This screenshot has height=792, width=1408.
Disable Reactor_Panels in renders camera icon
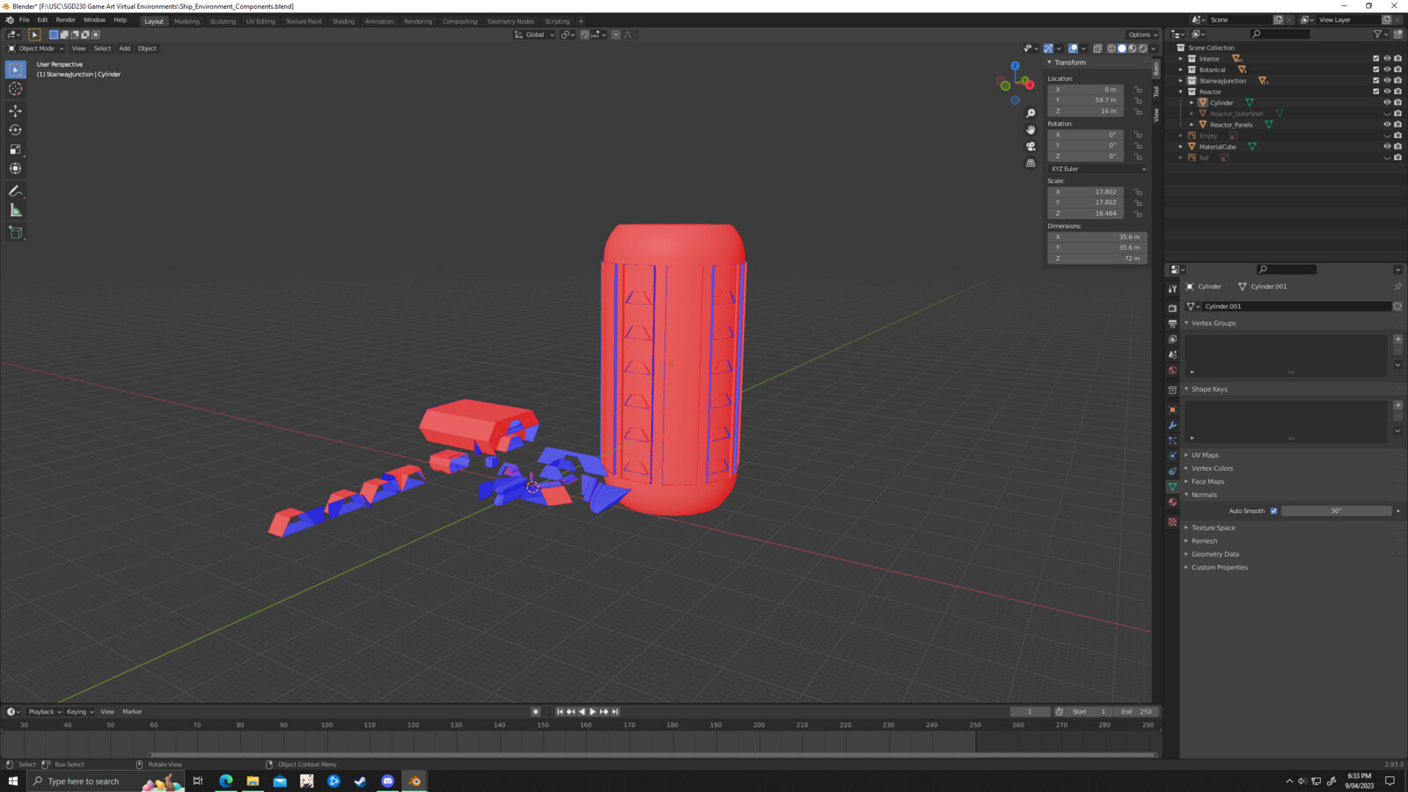point(1397,125)
